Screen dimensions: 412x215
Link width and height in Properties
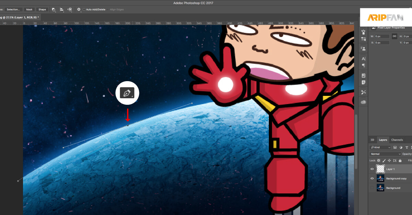394,36
